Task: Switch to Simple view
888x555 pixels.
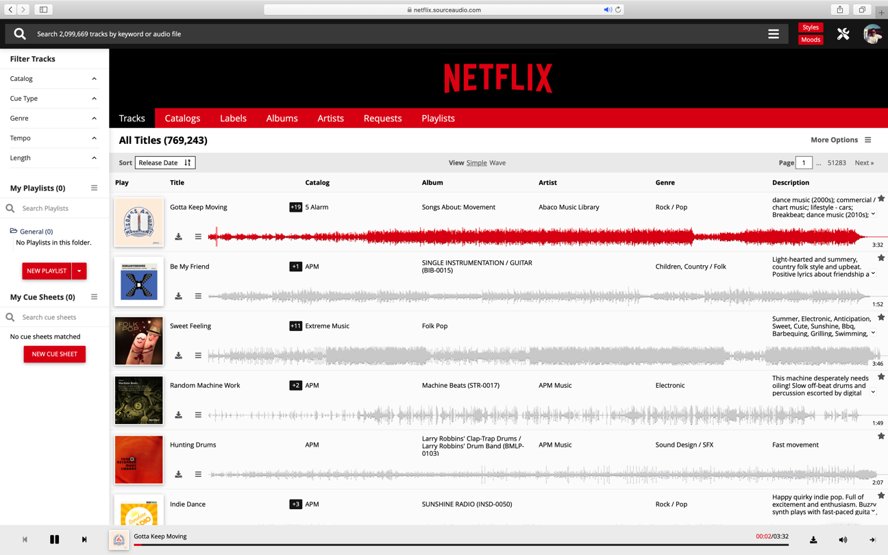Action: [x=476, y=162]
